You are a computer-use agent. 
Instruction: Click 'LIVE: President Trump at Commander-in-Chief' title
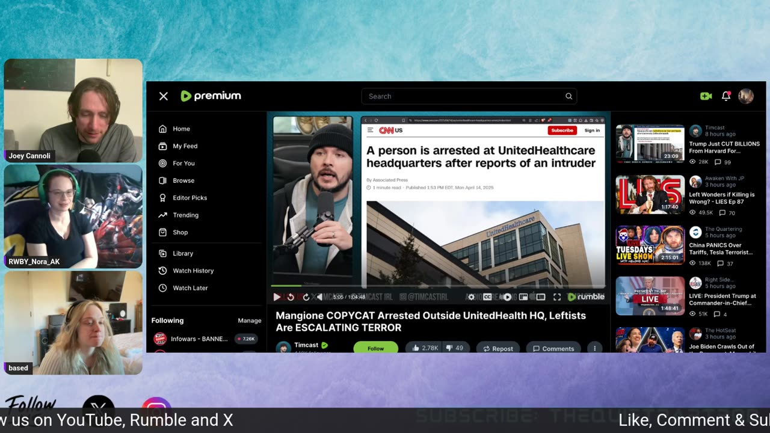722,299
